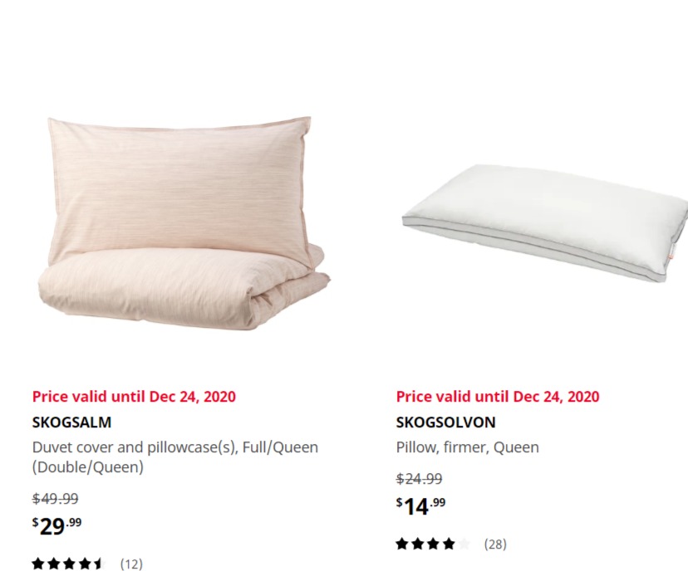Image resolution: width=688 pixels, height=571 pixels.
Task: Select the $29.99 sale price of SKOGSALM
Action: click(57, 526)
